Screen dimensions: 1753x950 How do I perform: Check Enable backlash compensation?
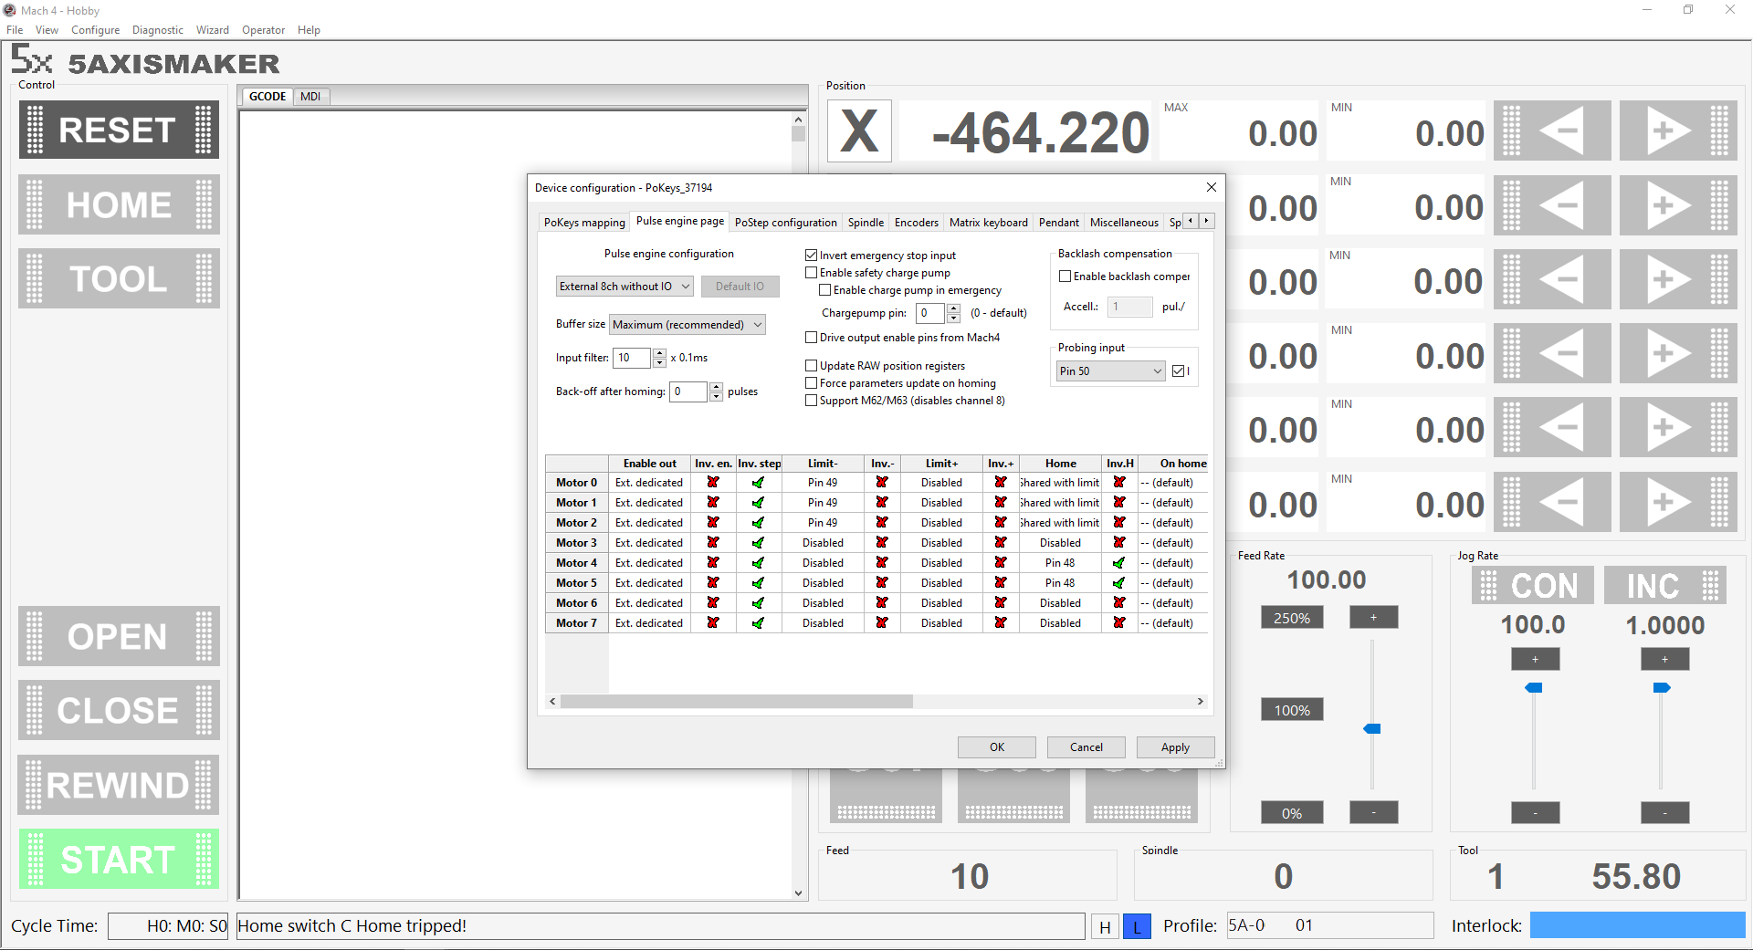1065,277
